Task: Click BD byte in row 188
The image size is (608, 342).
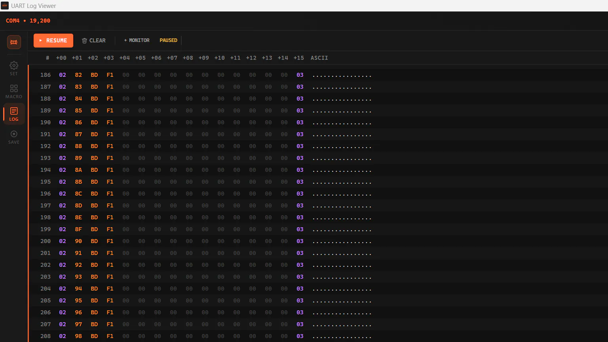Action: tap(94, 99)
